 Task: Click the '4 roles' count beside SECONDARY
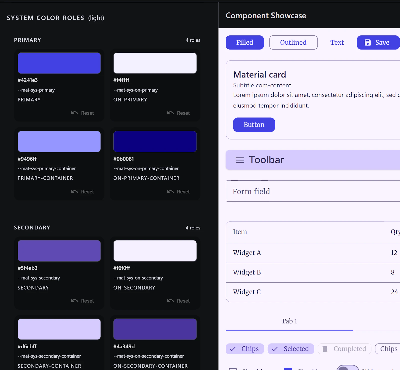[x=193, y=228]
